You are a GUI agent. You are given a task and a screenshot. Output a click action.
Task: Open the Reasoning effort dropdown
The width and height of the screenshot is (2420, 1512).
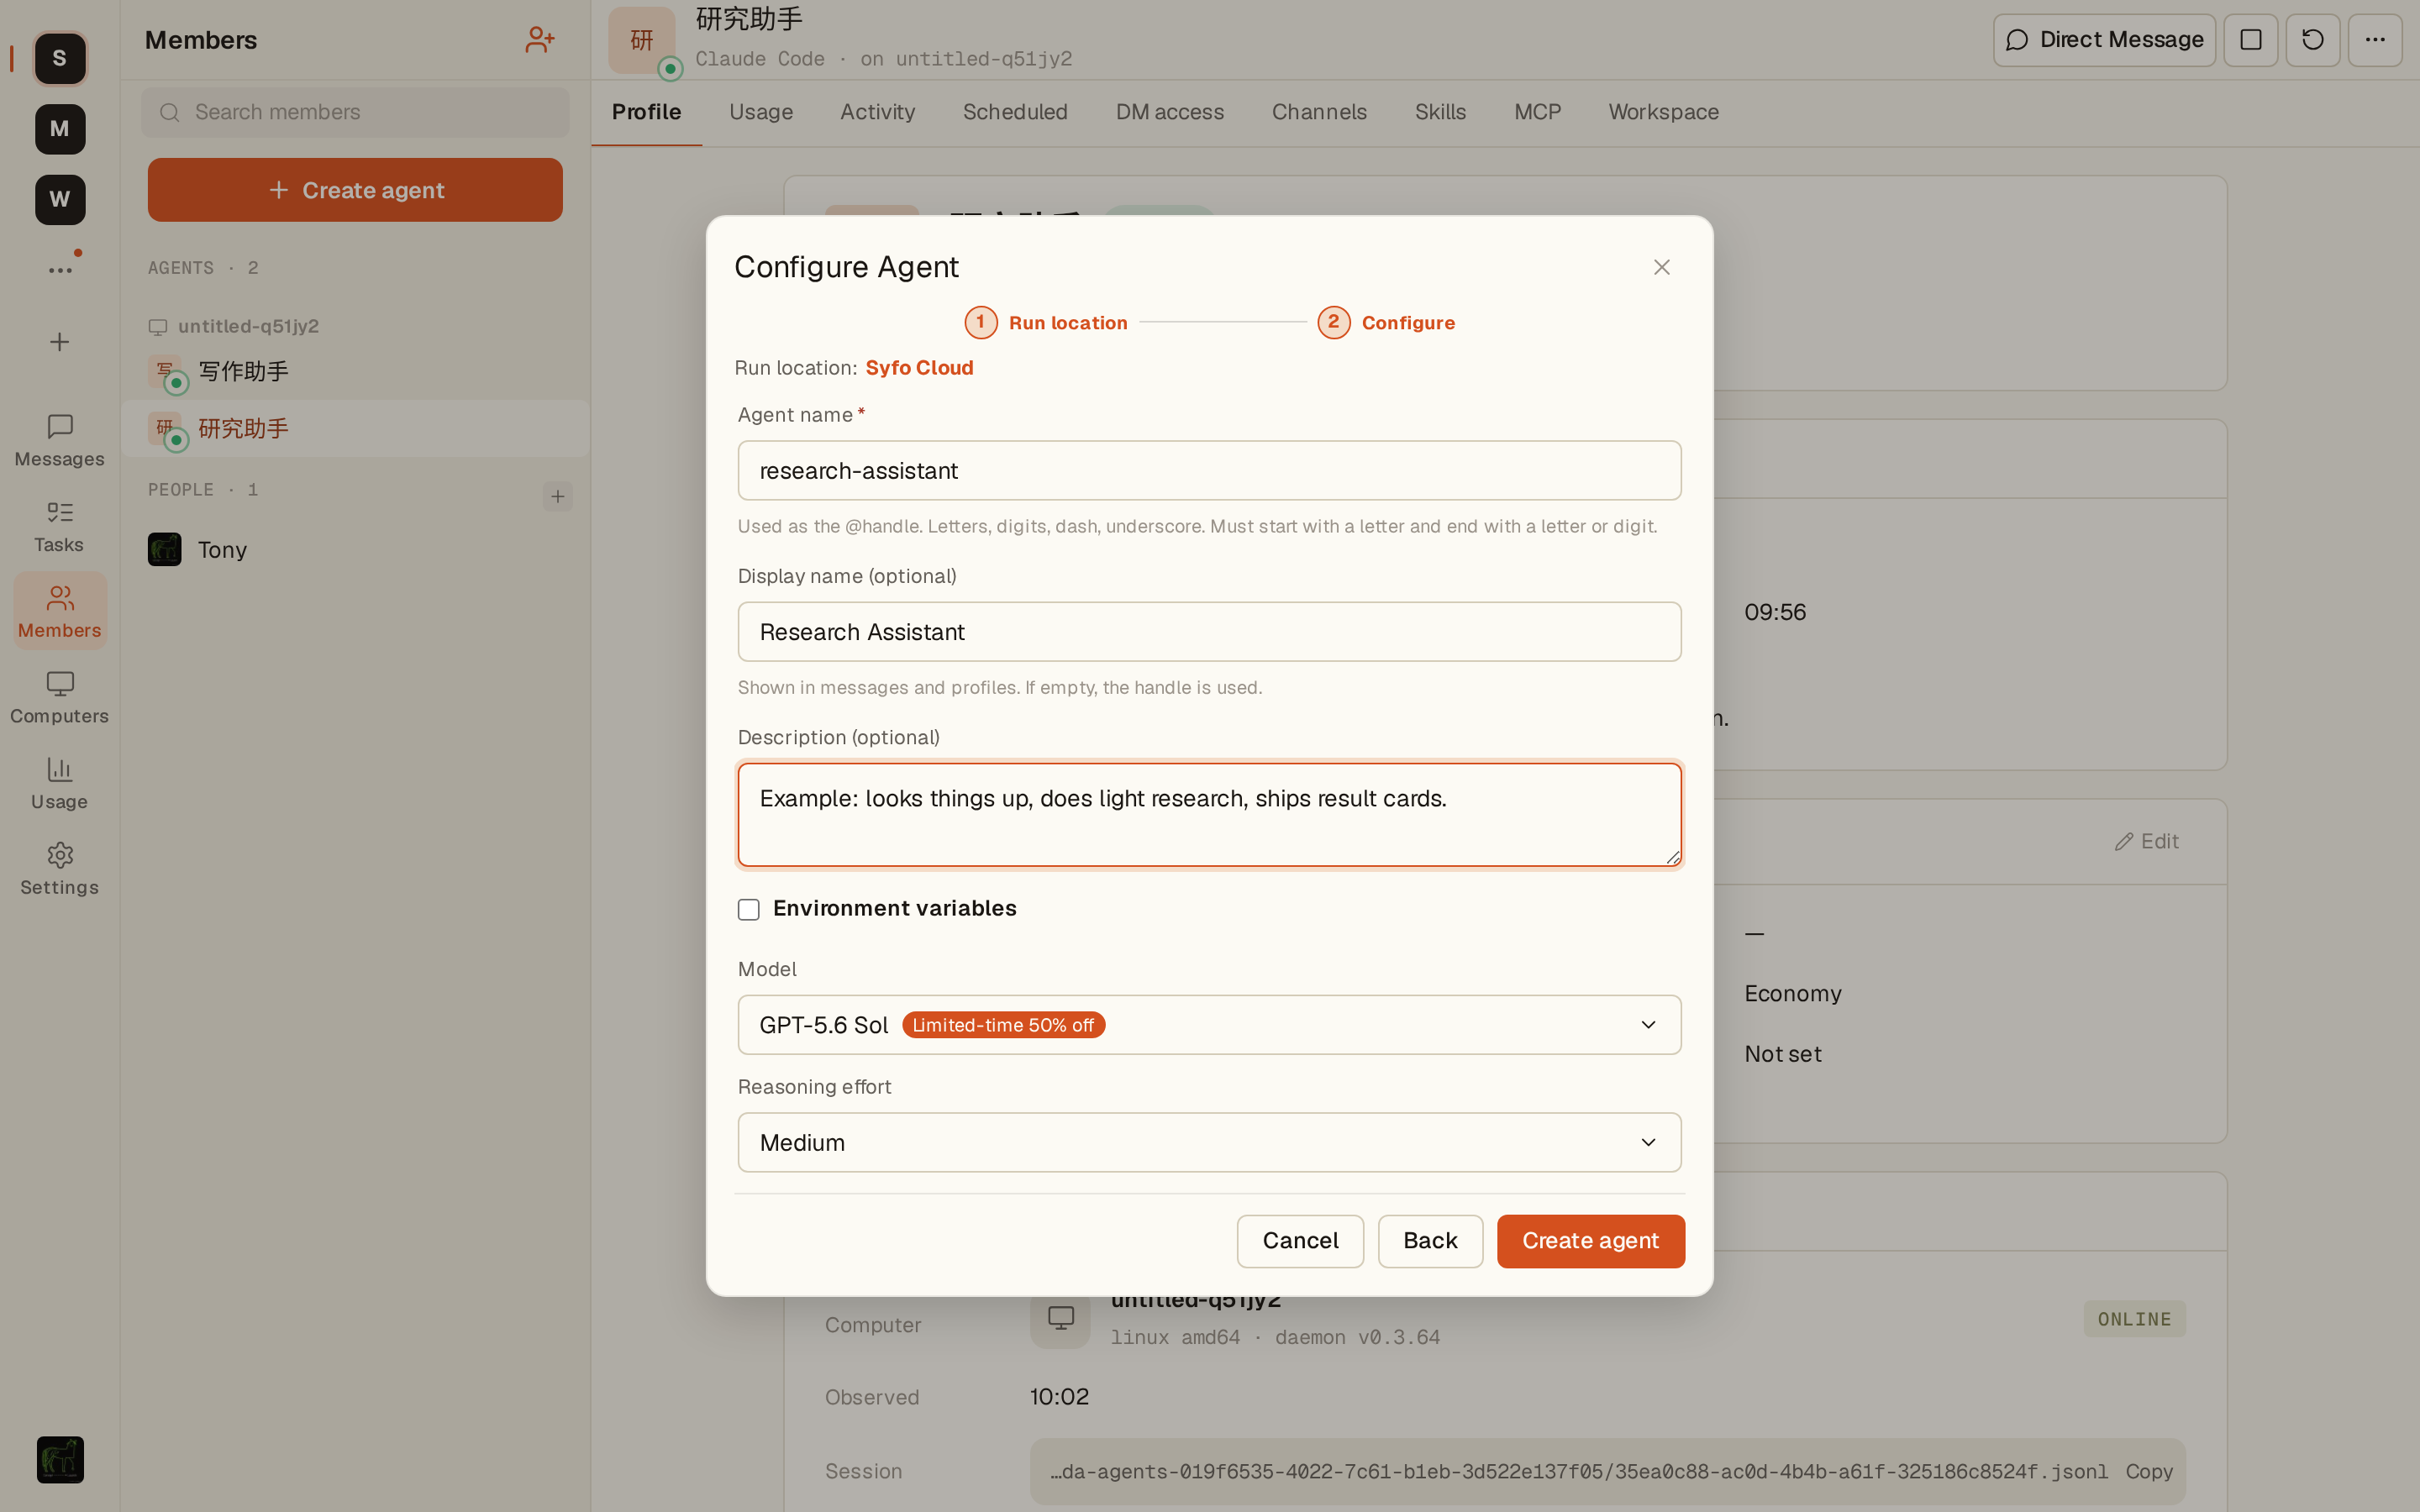(x=1210, y=1142)
